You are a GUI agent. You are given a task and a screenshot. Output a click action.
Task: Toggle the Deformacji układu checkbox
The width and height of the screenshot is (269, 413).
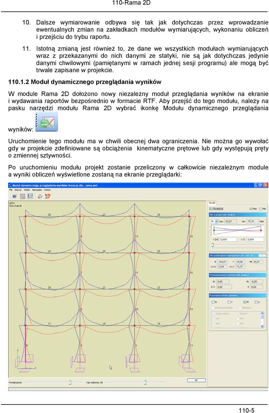click(213, 308)
